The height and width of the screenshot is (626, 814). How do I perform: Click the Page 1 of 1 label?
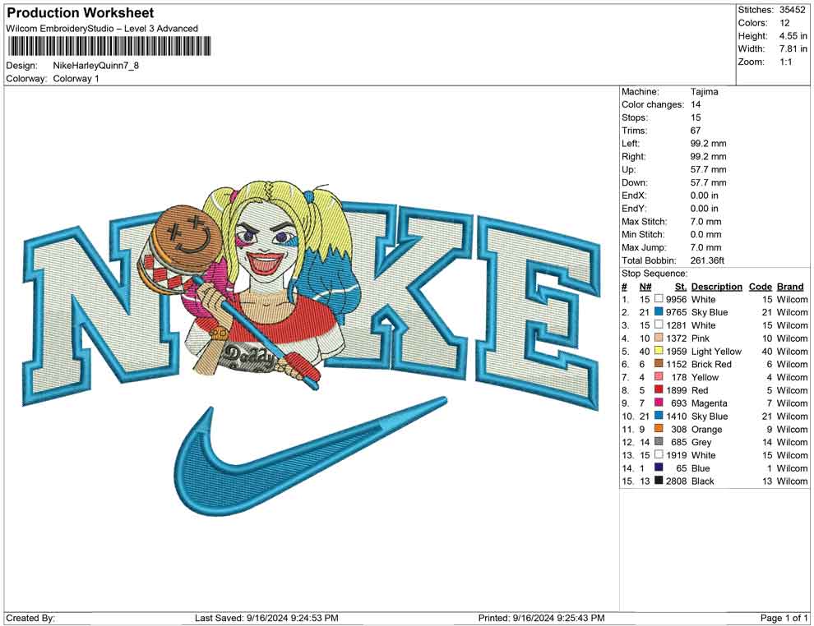pyautogui.click(x=782, y=617)
